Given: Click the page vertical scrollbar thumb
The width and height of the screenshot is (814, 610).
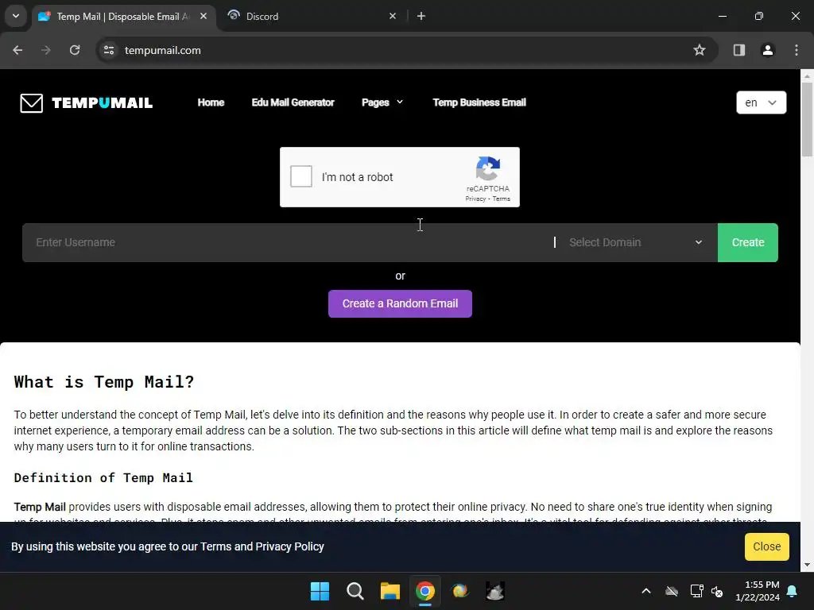Looking at the screenshot, I should (x=807, y=119).
